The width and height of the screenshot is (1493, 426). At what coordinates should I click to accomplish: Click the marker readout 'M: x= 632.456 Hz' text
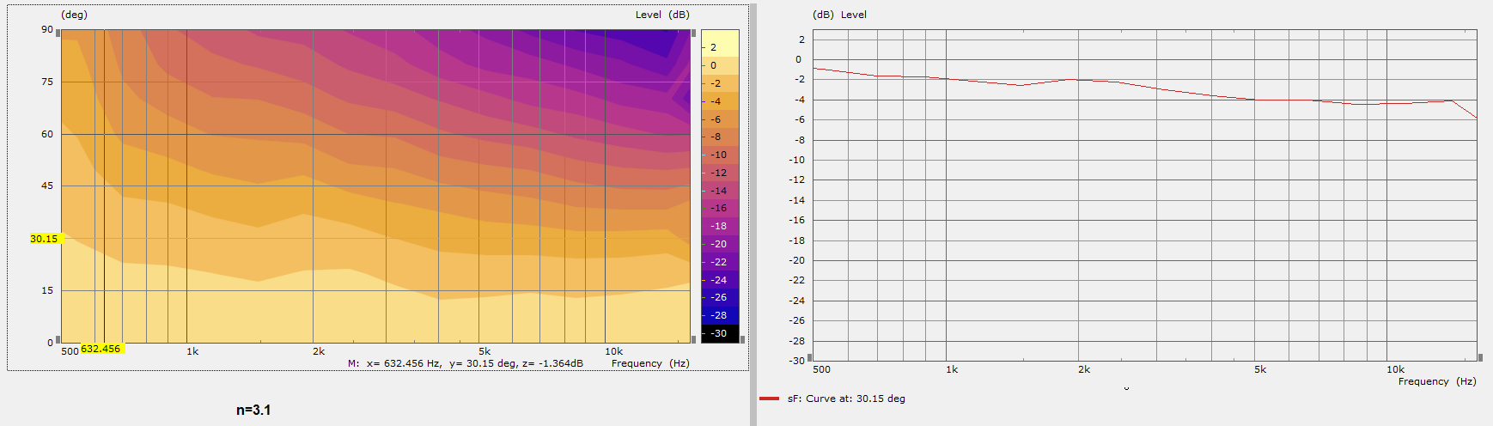pyautogui.click(x=395, y=363)
